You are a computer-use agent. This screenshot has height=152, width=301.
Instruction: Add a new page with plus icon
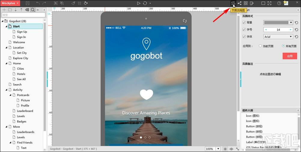[4, 10]
